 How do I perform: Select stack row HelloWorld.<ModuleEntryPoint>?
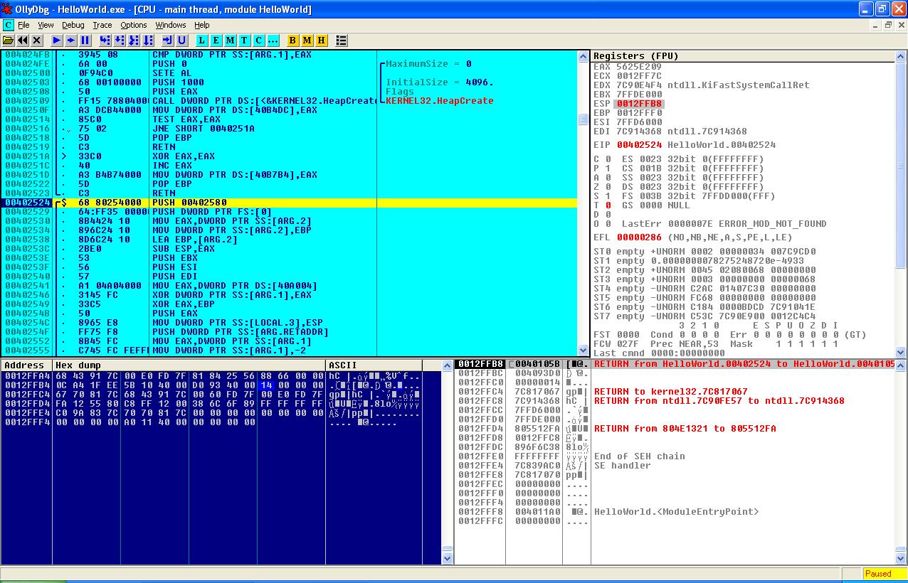[673, 512]
